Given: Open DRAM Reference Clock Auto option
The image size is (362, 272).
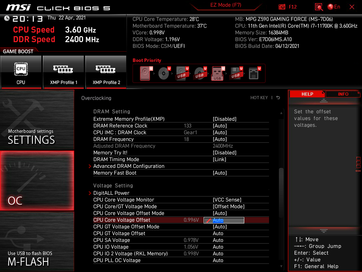Looking at the screenshot, I should pyautogui.click(x=220, y=126).
